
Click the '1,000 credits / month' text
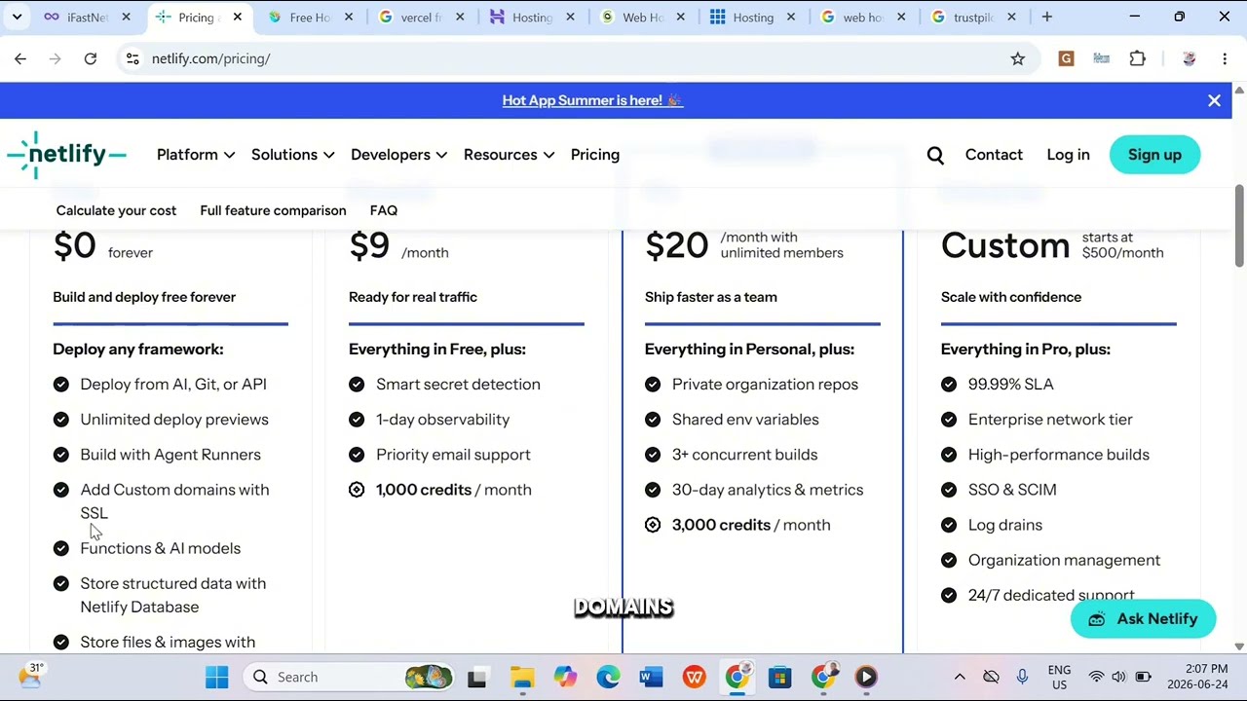click(x=454, y=490)
